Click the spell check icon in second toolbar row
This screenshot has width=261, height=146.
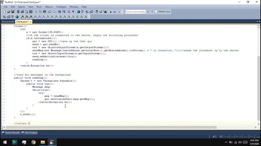pyautogui.click(x=13, y=17)
